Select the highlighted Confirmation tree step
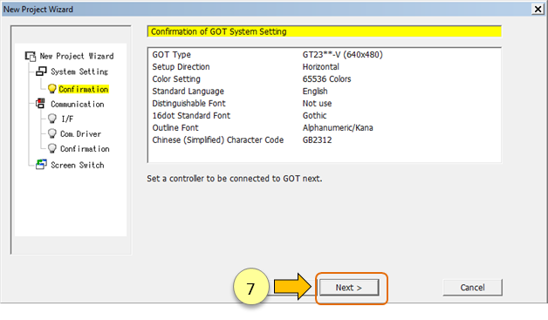 pos(84,90)
